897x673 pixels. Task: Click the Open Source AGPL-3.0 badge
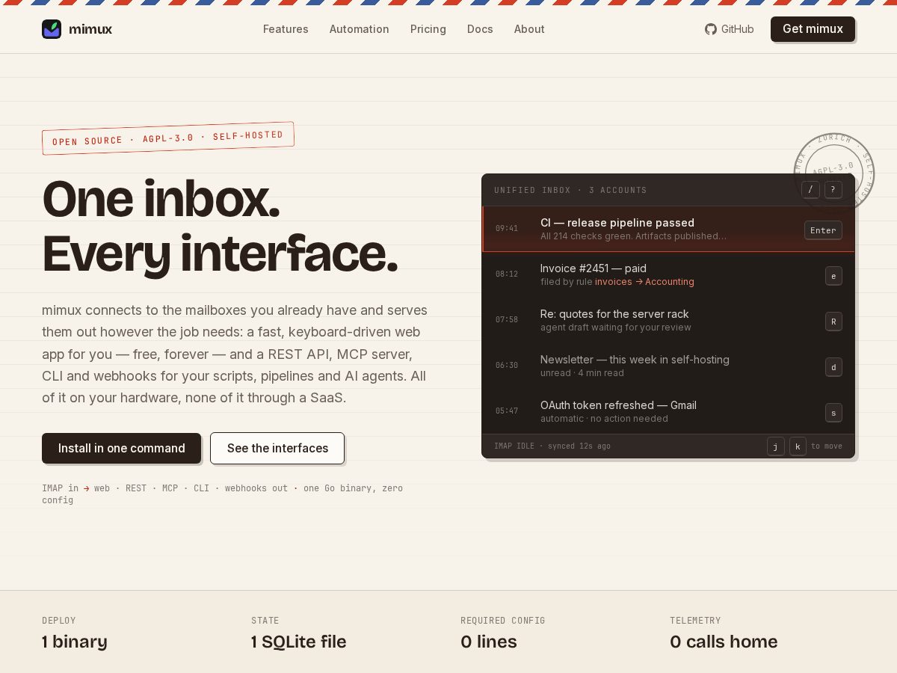[x=168, y=138]
